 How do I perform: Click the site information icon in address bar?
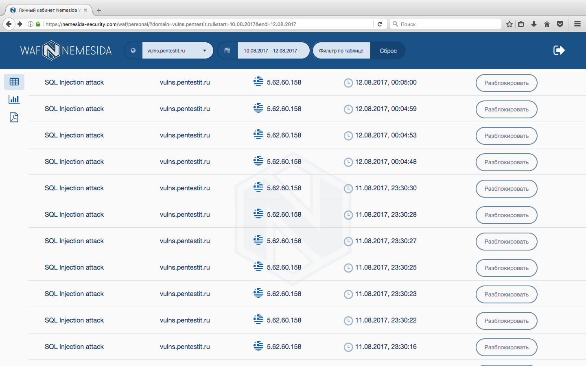(31, 24)
